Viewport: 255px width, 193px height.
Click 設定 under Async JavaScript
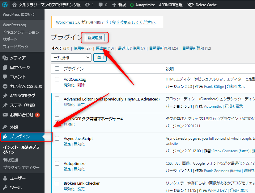click(x=67, y=144)
